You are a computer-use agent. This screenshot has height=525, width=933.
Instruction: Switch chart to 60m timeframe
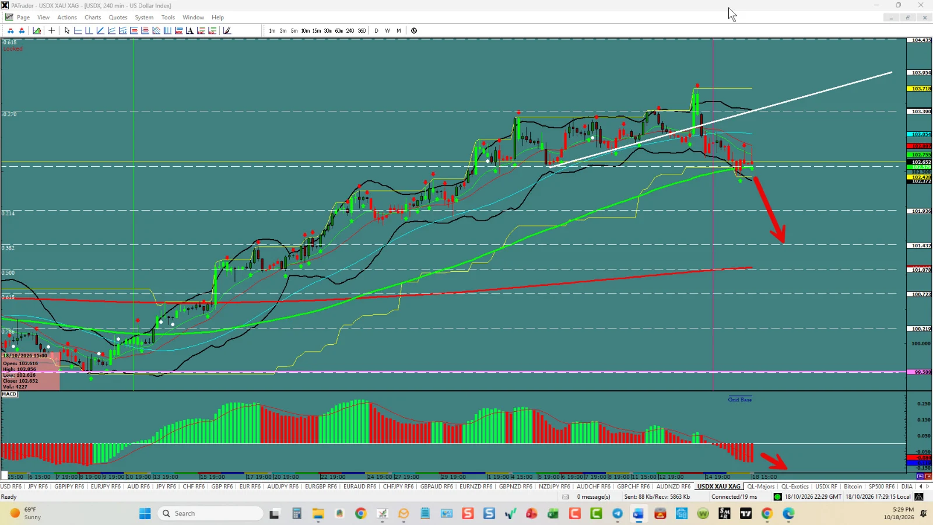(x=339, y=30)
